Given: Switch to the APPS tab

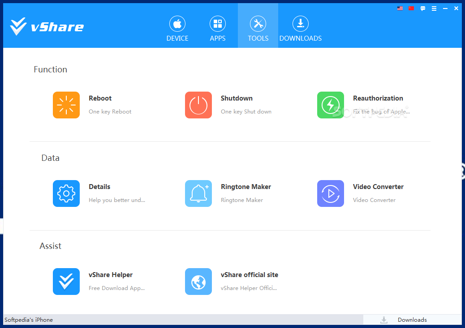Looking at the screenshot, I should pos(218,29).
